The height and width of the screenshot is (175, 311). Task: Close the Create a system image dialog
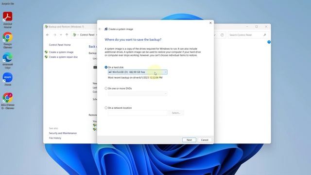pos(210,23)
